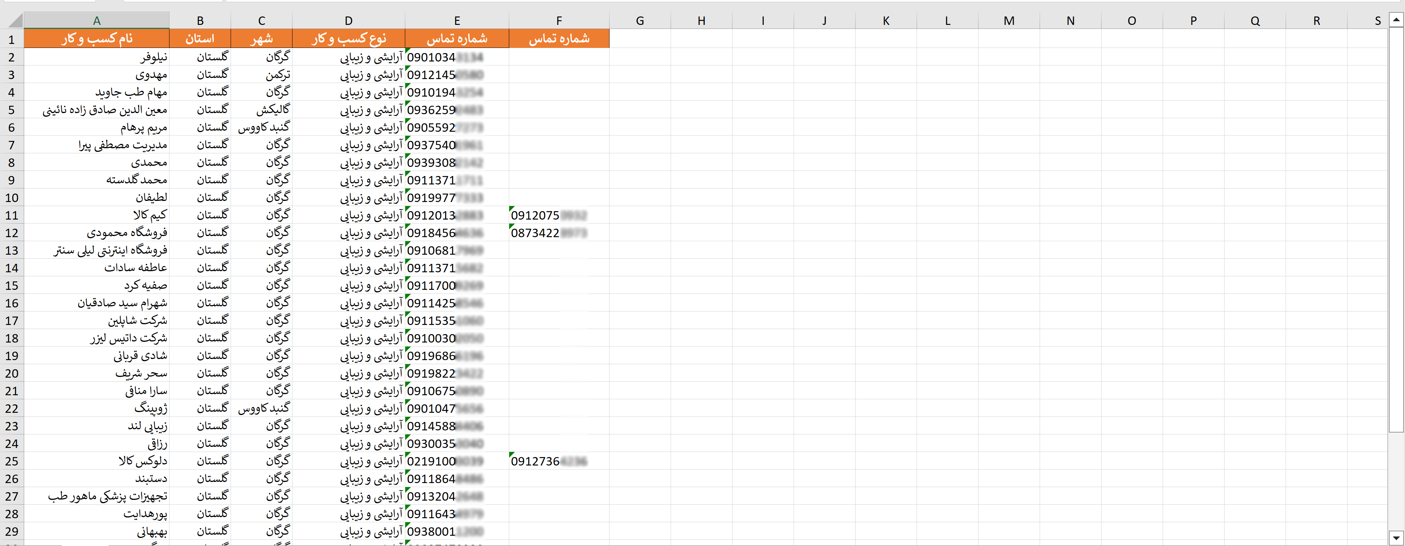Click cell 'شرکت شاپلین'
The image size is (1405, 546).
pyautogui.click(x=97, y=320)
